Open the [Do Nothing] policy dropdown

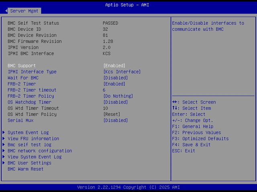point(118,96)
